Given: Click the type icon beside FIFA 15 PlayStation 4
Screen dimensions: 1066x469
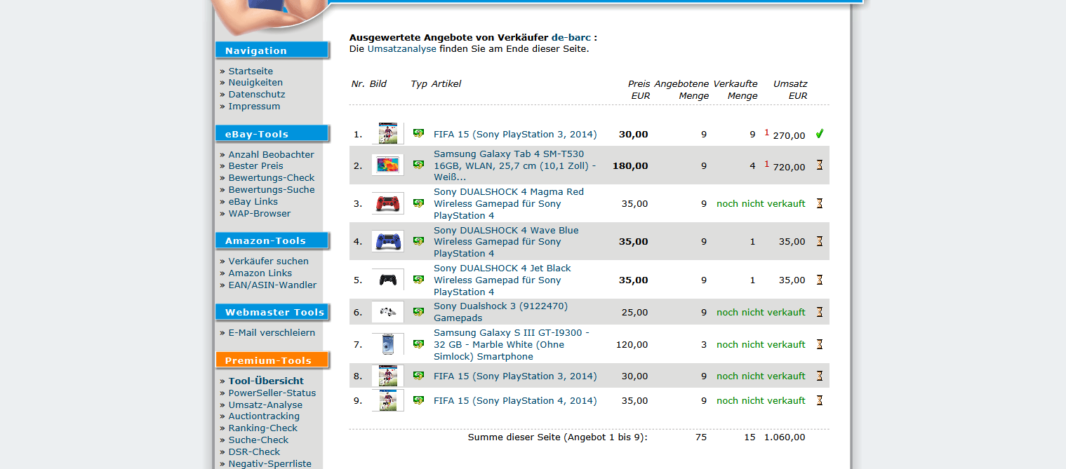Looking at the screenshot, I should click(x=419, y=400).
